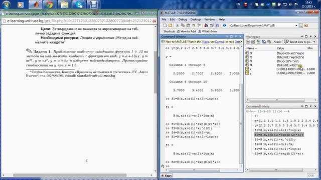The width and height of the screenshot is (321, 180).
Task: Click the Windows Start orb
Action: 6,4
